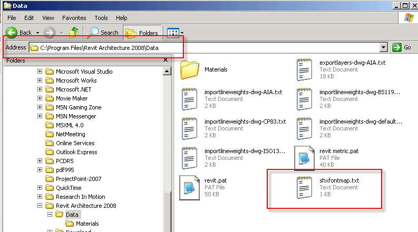418x232 pixels.
Task: Select importlineweights-dwg-ISO13 file icon
Action: tap(190, 158)
